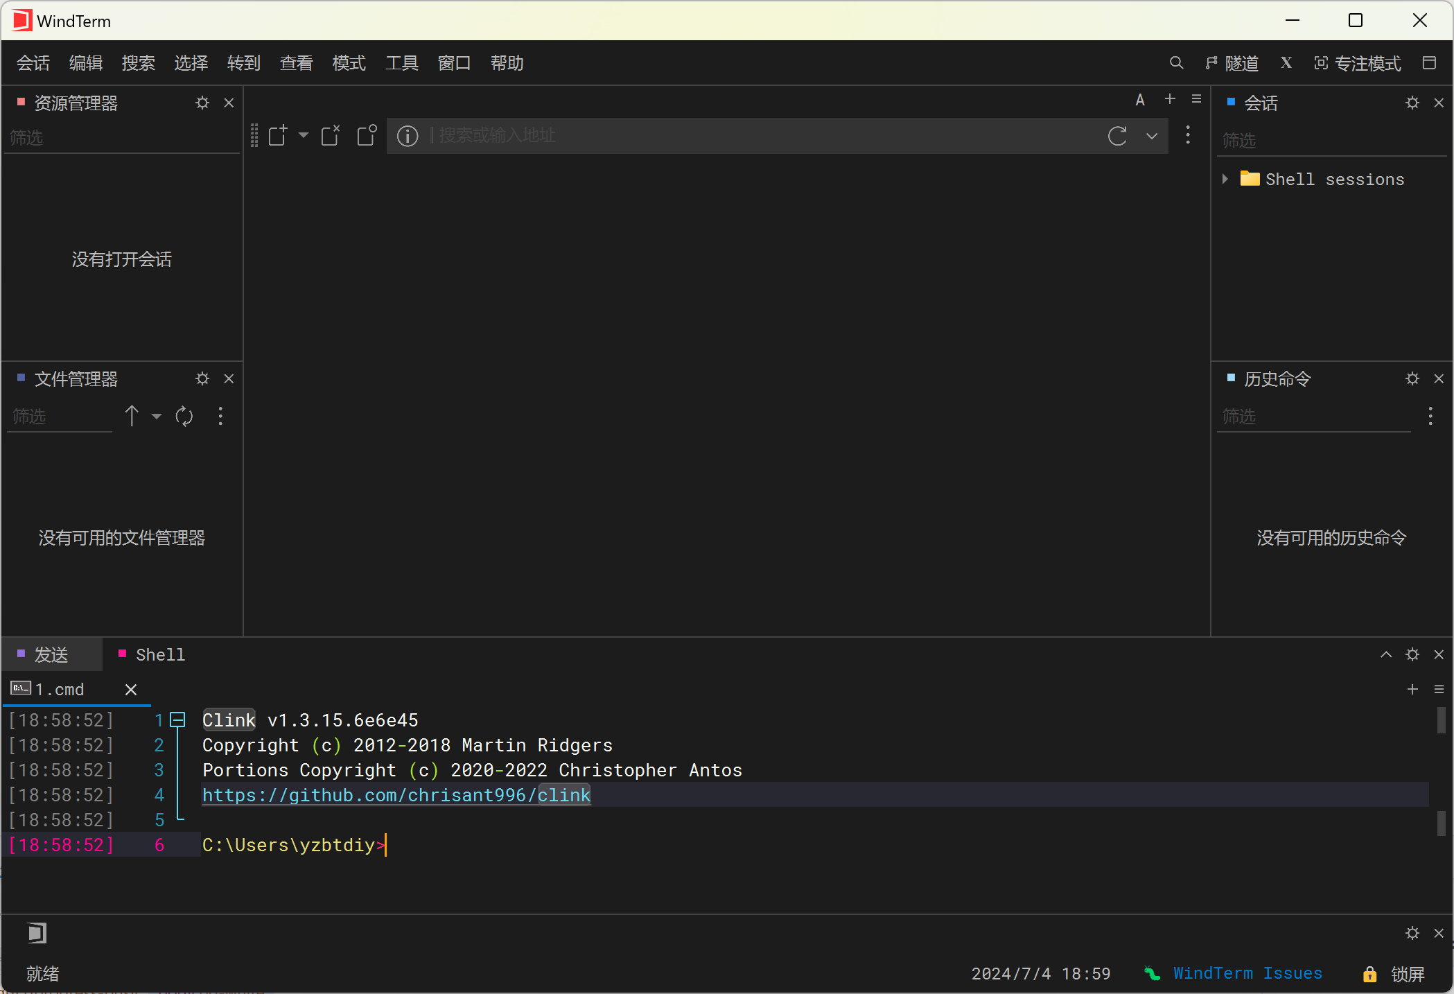The width and height of the screenshot is (1454, 994).
Task: Click the reload icon in address bar
Action: [1116, 135]
